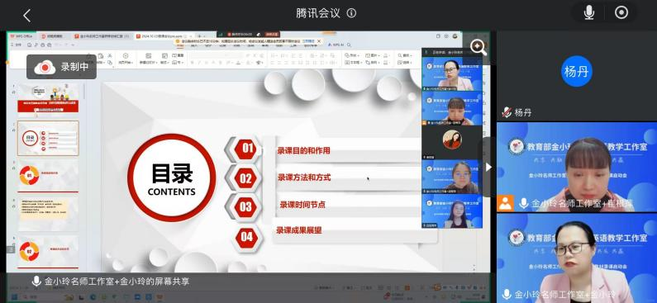Click the microphone icon on 金小玲's bottom video tile

(507, 294)
